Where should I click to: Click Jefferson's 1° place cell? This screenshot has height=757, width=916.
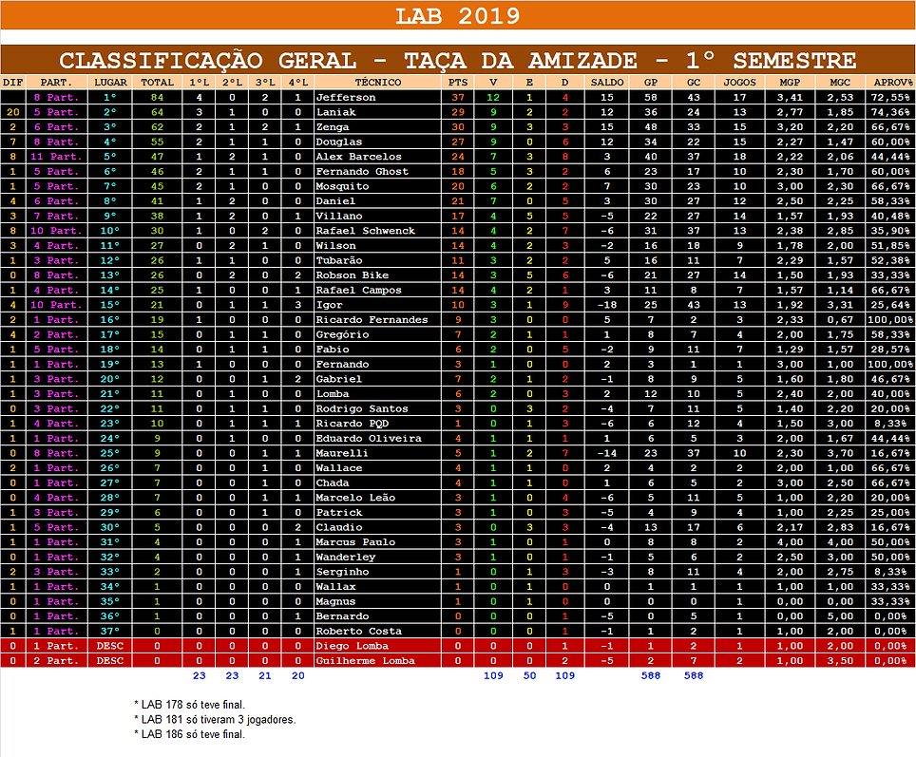pyautogui.click(x=110, y=98)
